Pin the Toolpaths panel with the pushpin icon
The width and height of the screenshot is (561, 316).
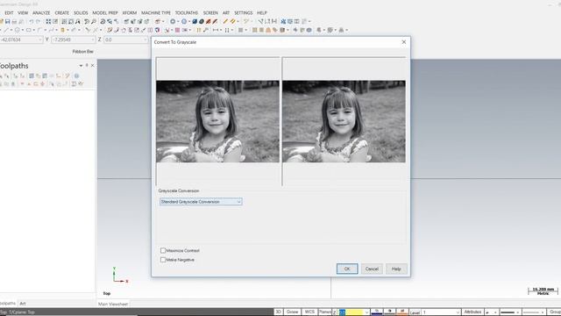[87, 65]
